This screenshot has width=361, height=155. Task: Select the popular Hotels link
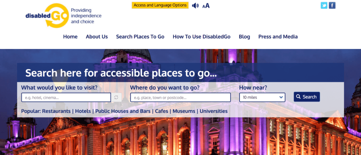pyautogui.click(x=83, y=111)
